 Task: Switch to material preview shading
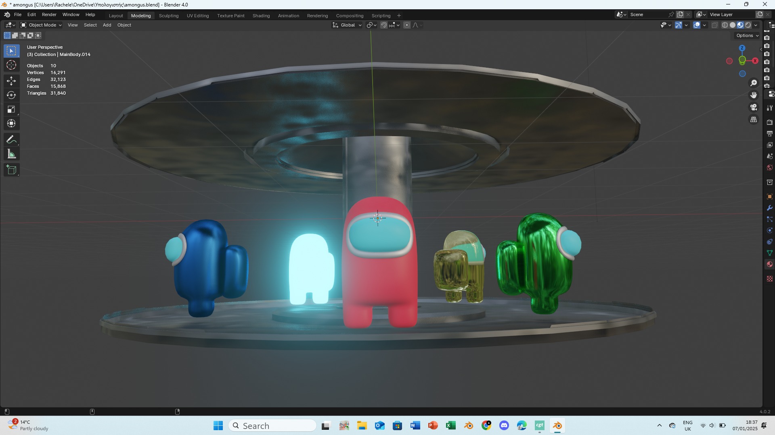click(x=740, y=25)
